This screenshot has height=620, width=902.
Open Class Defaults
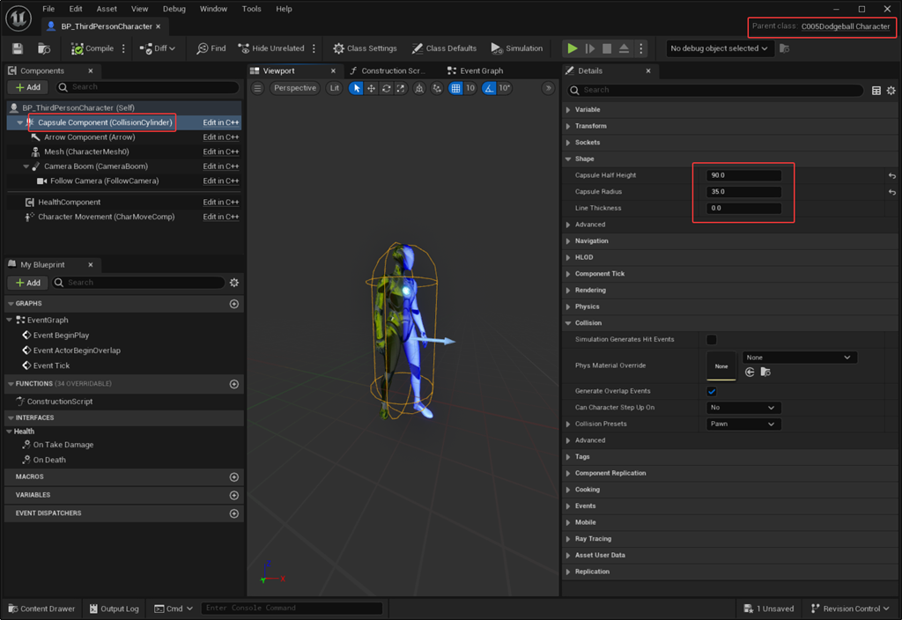[x=444, y=48]
